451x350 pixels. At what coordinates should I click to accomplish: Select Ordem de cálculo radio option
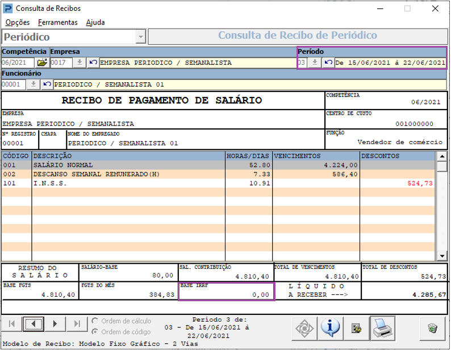tap(95, 321)
